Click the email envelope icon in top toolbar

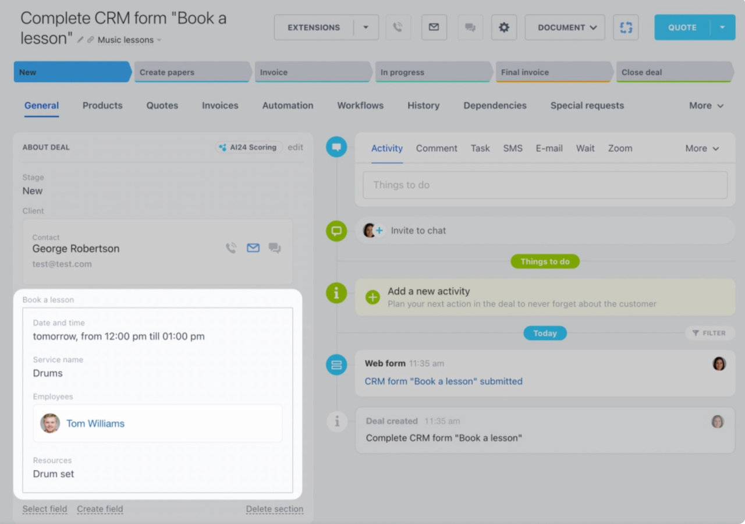(434, 27)
